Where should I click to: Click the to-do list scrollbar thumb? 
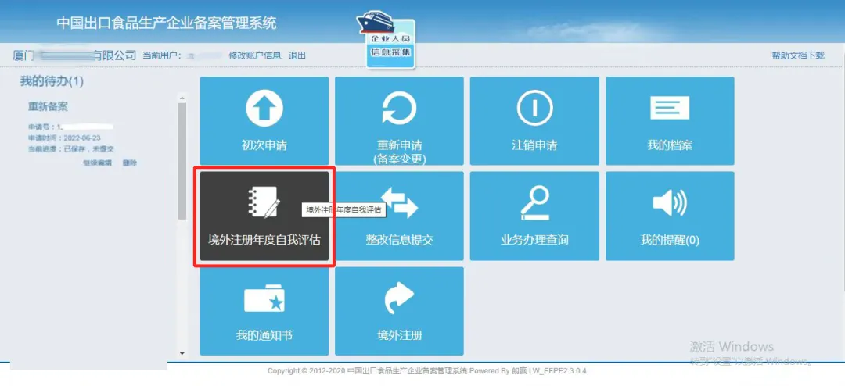coord(182,161)
